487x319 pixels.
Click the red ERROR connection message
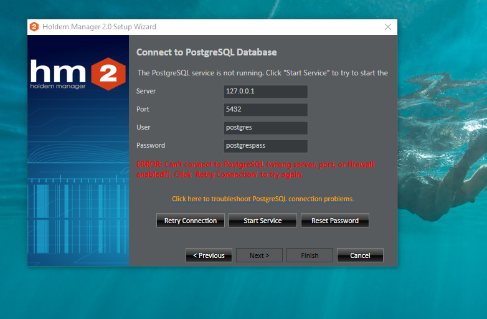255,169
